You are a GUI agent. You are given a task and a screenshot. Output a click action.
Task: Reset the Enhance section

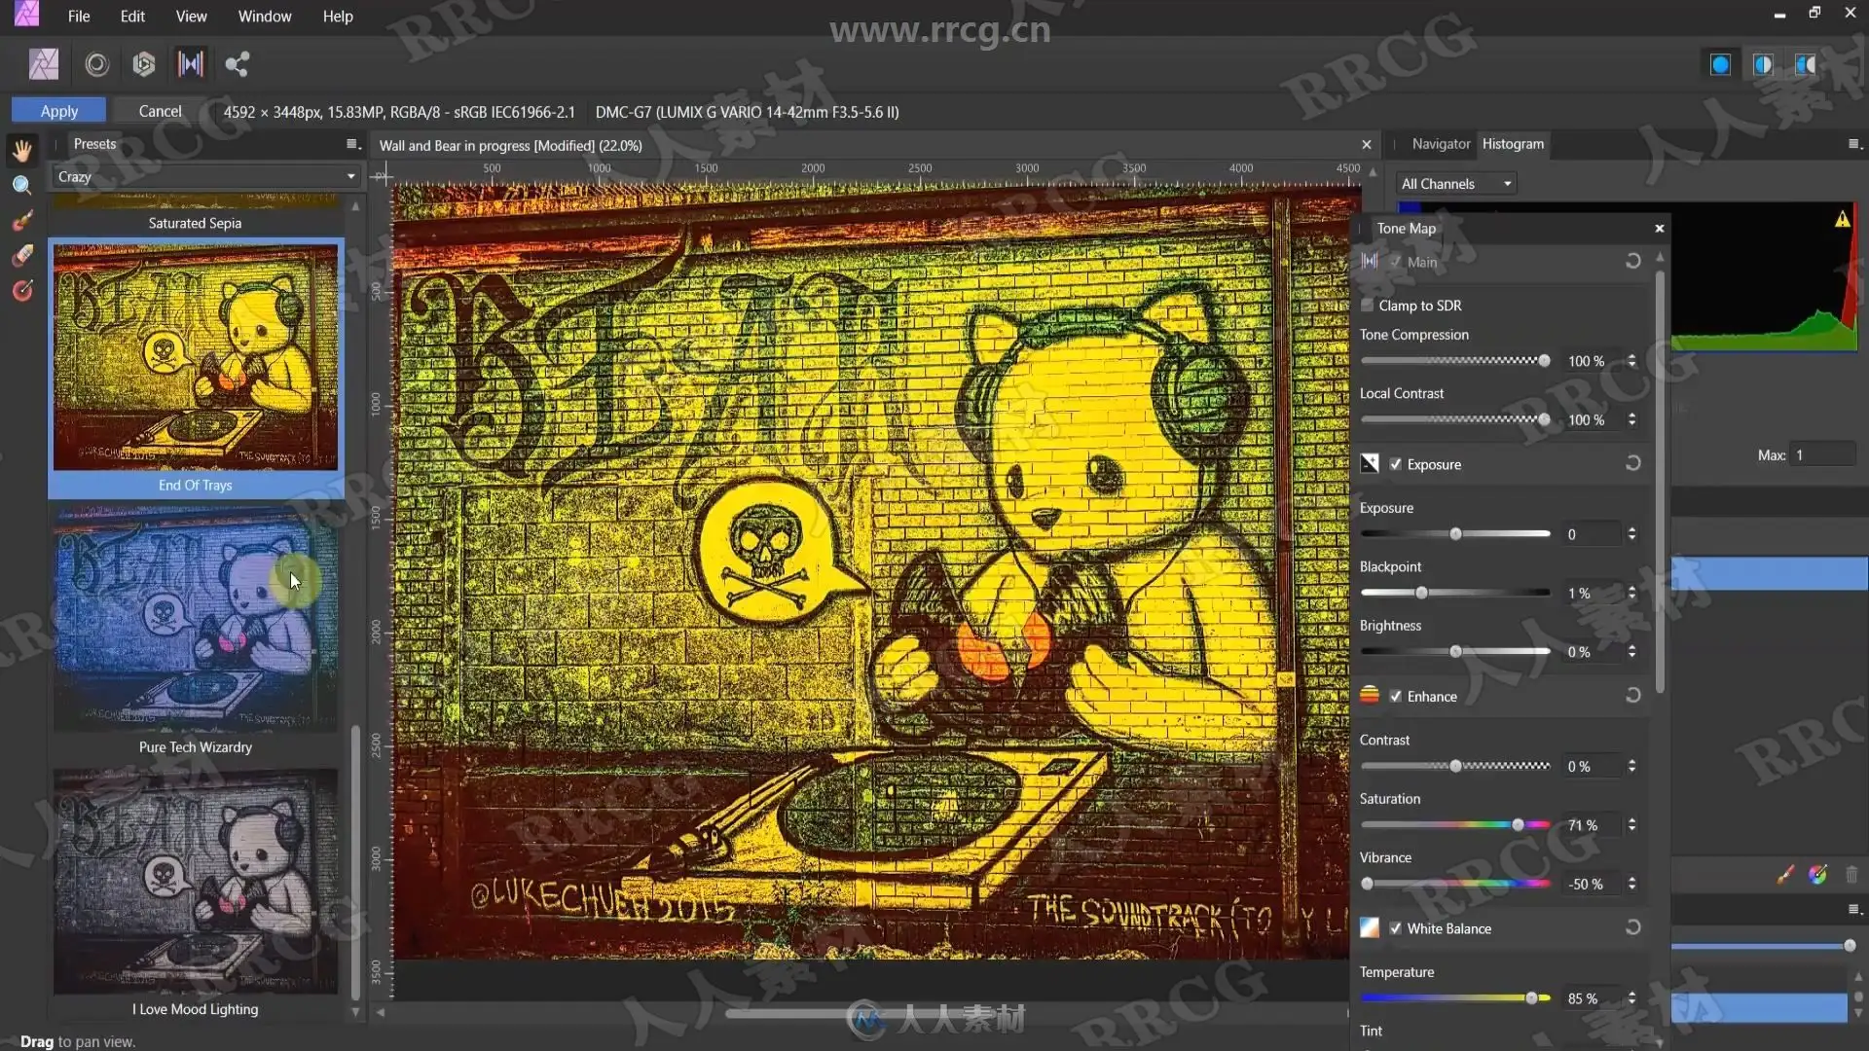coord(1633,695)
